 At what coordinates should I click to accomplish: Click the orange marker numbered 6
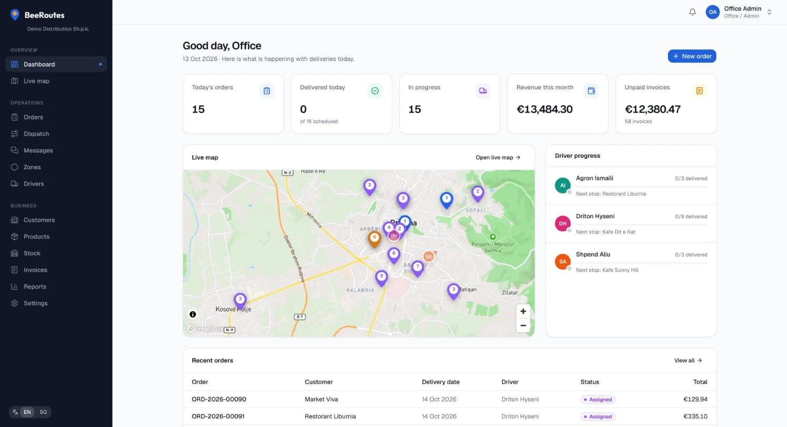(375, 239)
